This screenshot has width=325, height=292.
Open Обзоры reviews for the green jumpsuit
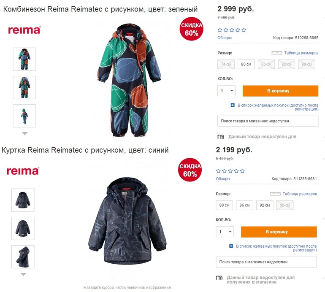225,38
